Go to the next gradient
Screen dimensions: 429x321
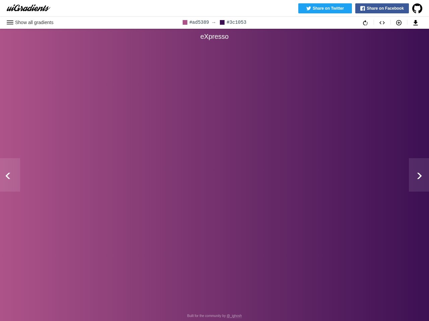click(419, 175)
